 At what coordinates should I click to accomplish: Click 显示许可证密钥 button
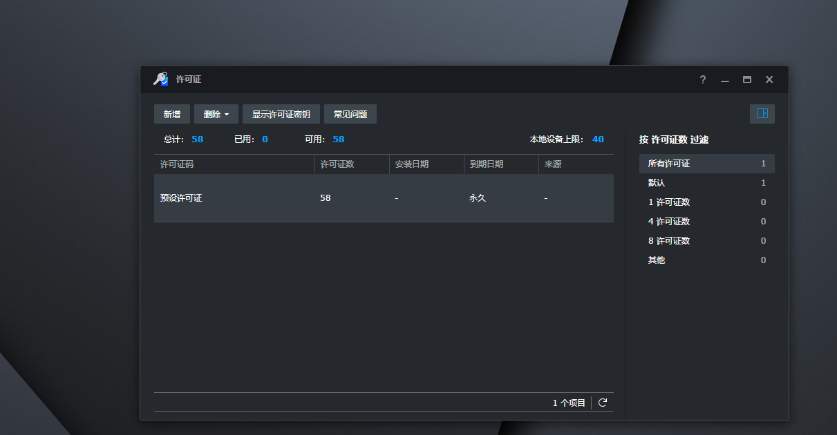[281, 114]
